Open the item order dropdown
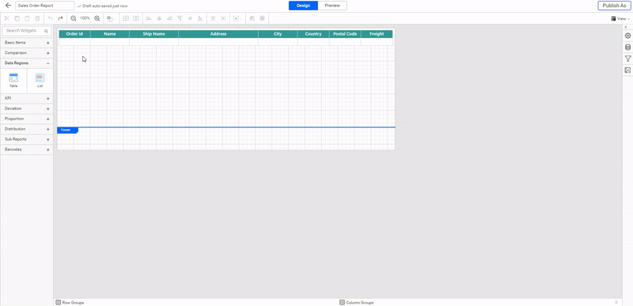The width and height of the screenshot is (633, 306). 111,18
